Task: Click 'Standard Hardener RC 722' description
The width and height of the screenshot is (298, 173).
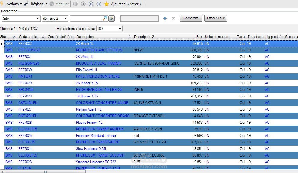Action: coord(96,162)
